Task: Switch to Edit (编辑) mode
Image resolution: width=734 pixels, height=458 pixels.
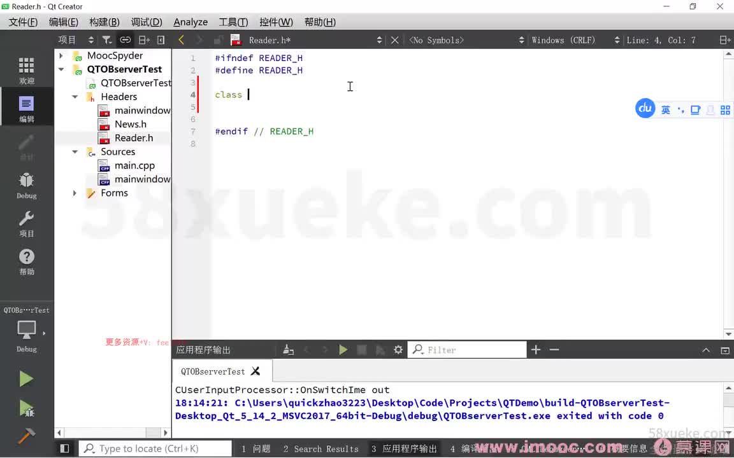Action: pyautogui.click(x=27, y=108)
